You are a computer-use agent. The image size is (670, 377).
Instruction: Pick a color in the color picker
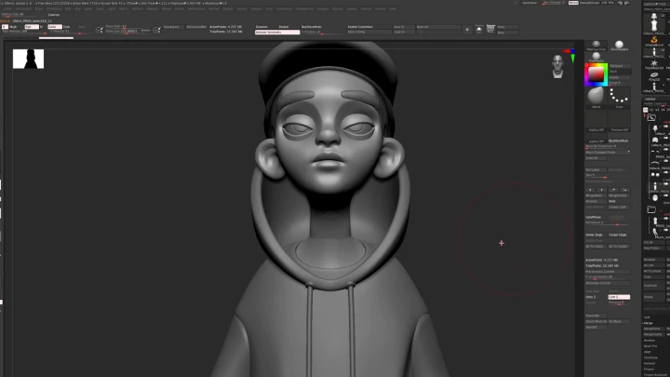[x=596, y=75]
